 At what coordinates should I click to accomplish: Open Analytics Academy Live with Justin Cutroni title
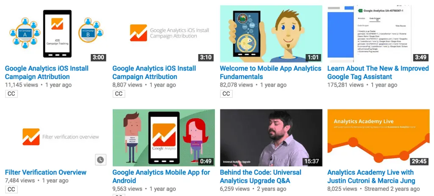tap(371, 177)
